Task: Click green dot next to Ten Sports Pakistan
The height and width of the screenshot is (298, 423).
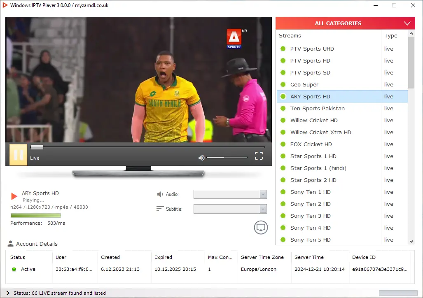Action: point(283,108)
